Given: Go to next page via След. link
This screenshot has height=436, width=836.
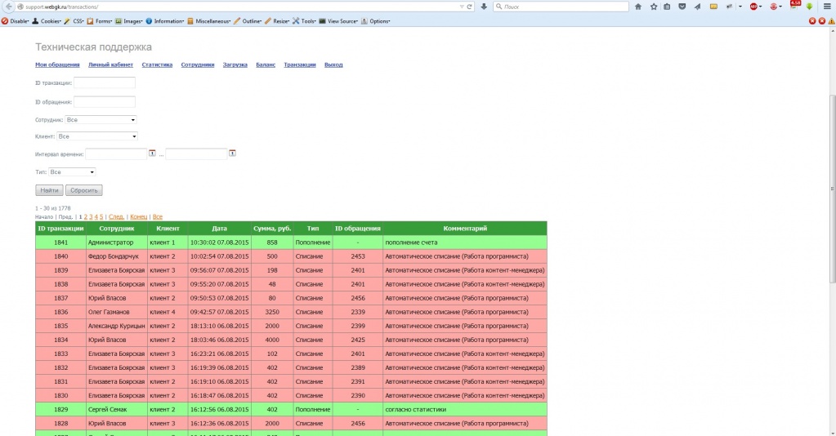Looking at the screenshot, I should coord(116,216).
